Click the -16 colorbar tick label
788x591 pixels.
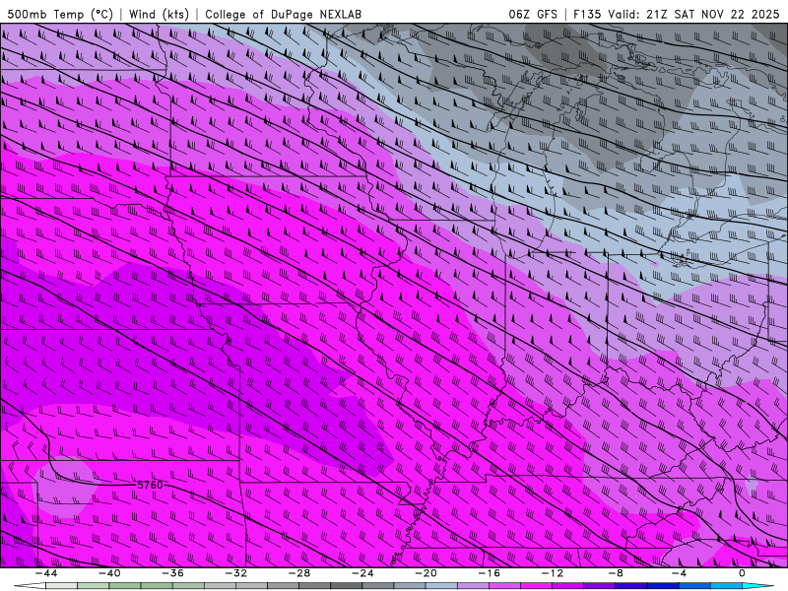[x=489, y=573]
